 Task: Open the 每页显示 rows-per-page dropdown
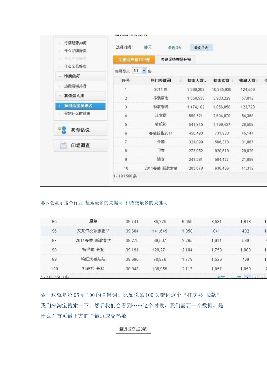coord(139,71)
